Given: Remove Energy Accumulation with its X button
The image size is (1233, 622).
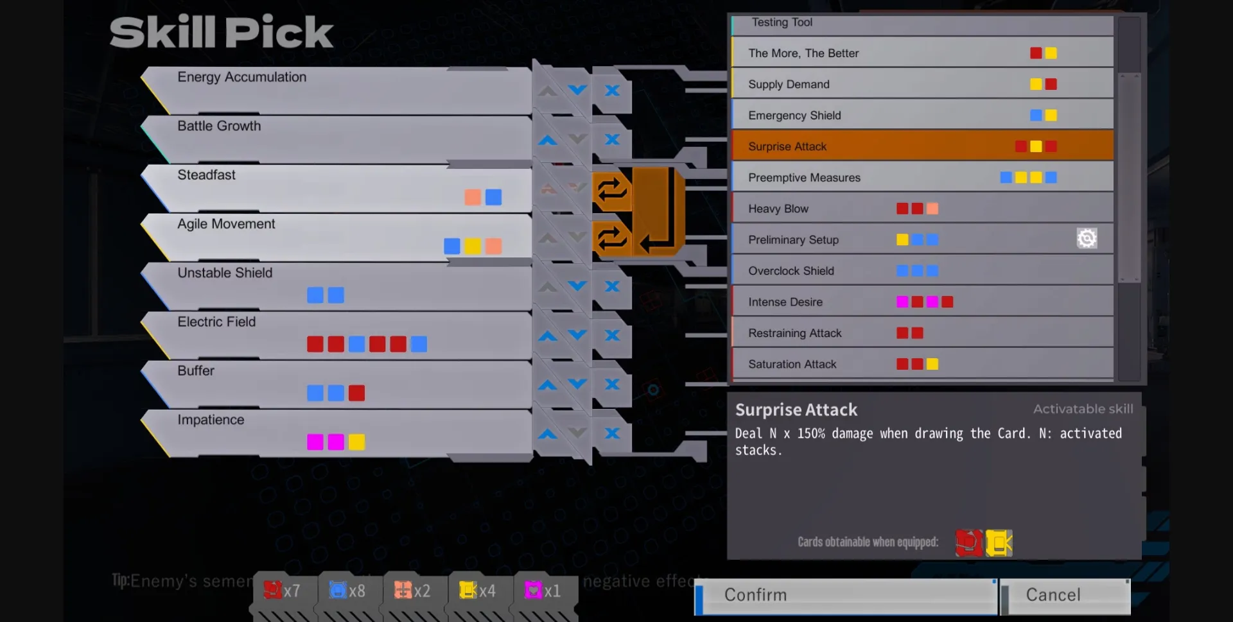Looking at the screenshot, I should point(612,91).
